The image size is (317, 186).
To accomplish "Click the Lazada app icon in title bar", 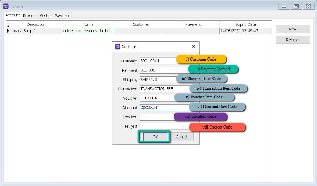I will point(6,6).
